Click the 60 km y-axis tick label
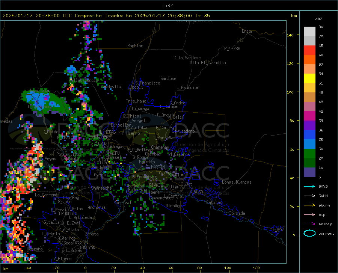The width and height of the screenshot is (338, 273). click(x=292, y=149)
